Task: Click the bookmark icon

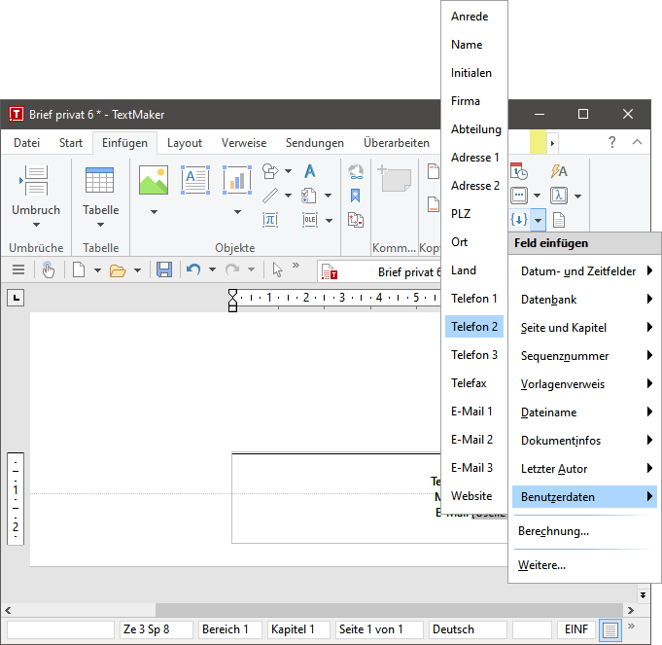Action: coord(356,196)
